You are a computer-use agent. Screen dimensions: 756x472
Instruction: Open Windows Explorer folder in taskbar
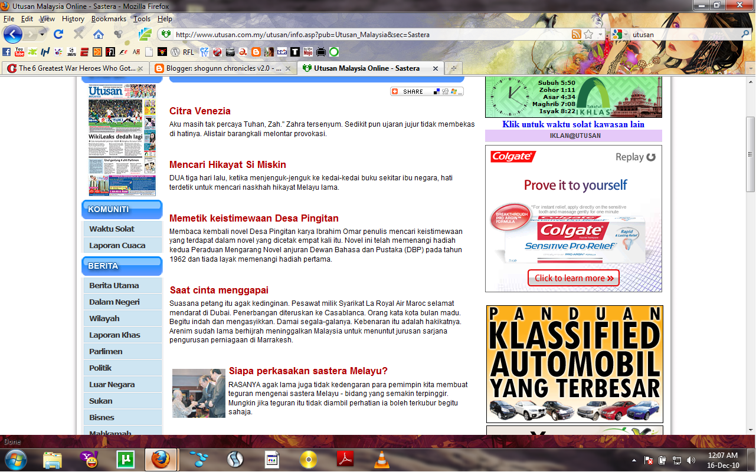[53, 459]
